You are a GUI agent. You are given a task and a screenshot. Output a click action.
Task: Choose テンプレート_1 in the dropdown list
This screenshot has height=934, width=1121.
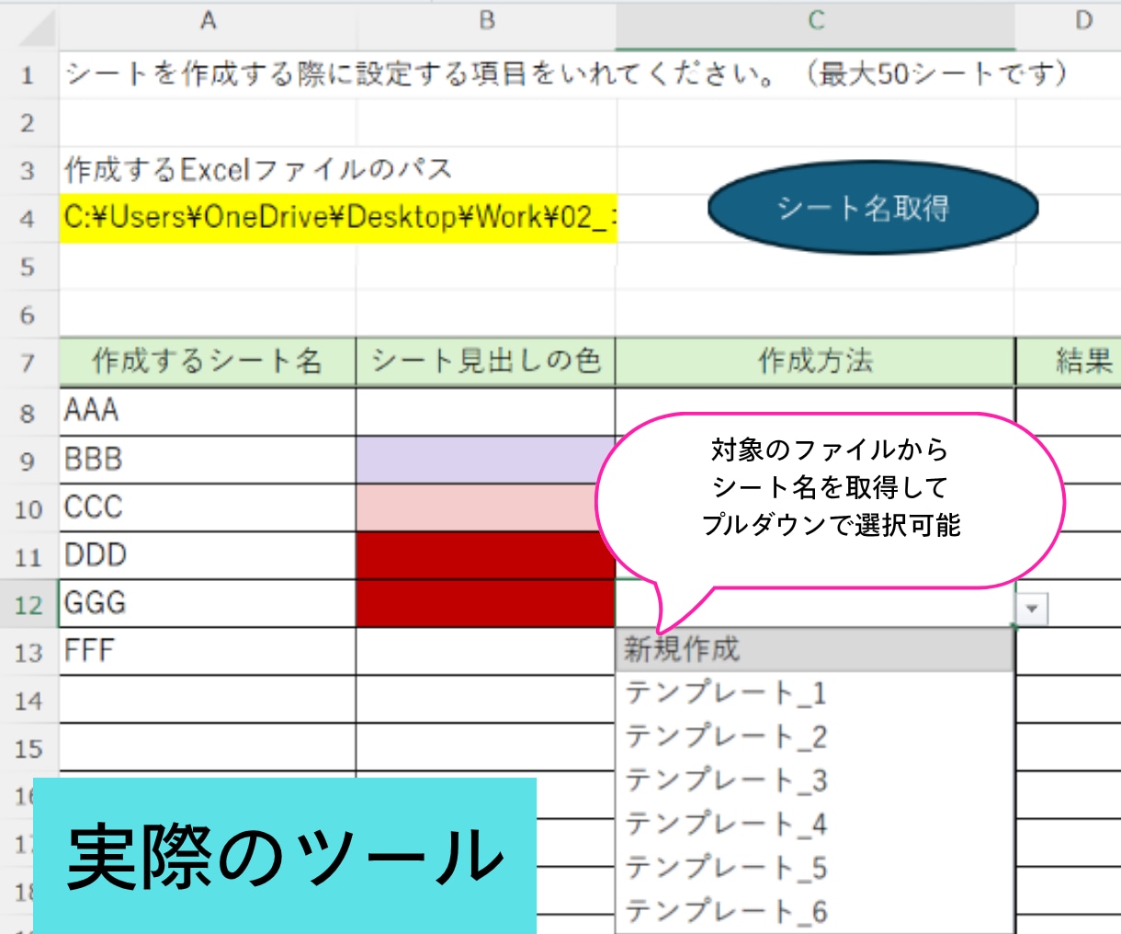coord(814,693)
